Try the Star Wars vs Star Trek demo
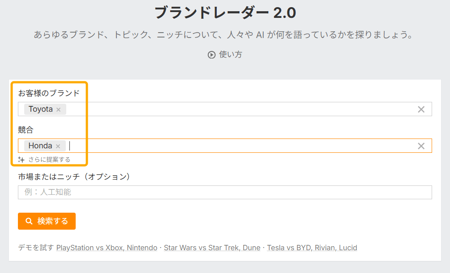The width and height of the screenshot is (450, 273). click(x=212, y=248)
